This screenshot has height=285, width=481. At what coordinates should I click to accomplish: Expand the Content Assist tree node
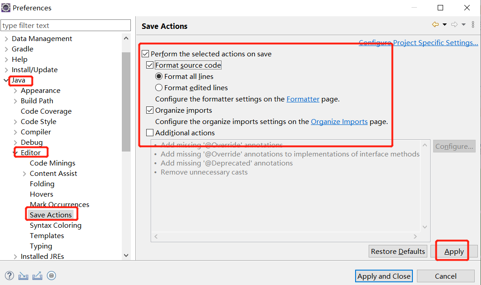point(24,174)
